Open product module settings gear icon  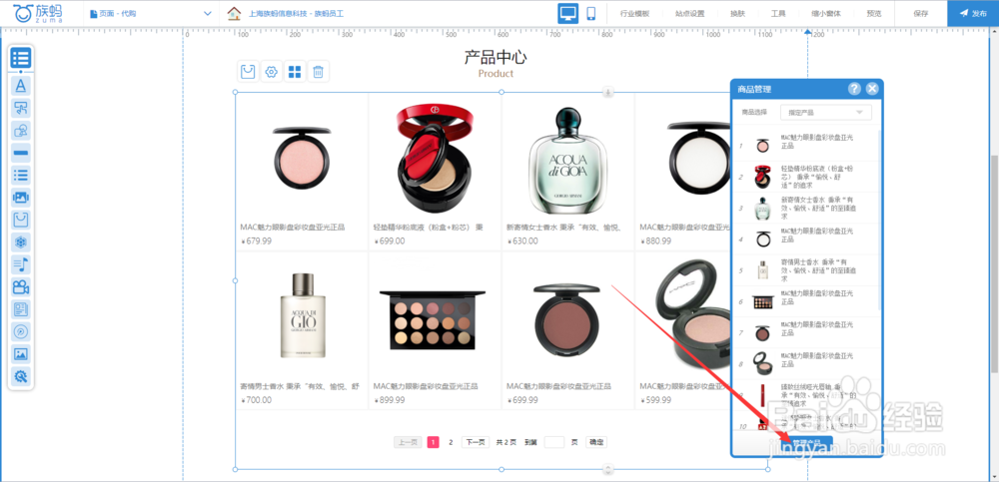[x=272, y=71]
